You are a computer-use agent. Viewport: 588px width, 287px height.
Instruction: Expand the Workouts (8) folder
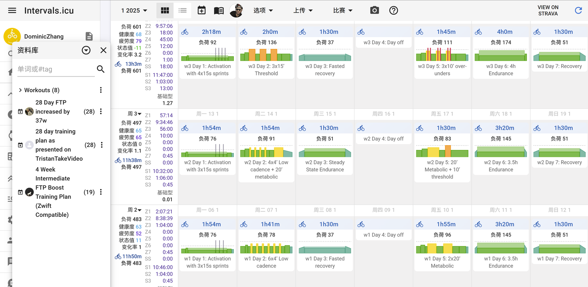[21, 90]
